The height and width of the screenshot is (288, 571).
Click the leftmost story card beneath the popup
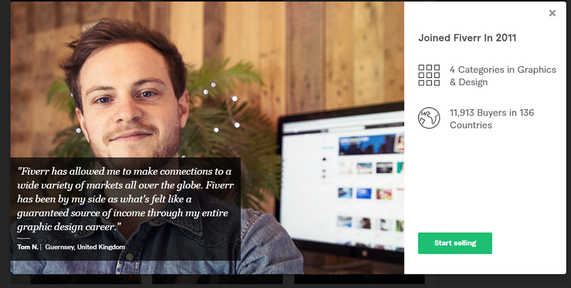point(76,279)
